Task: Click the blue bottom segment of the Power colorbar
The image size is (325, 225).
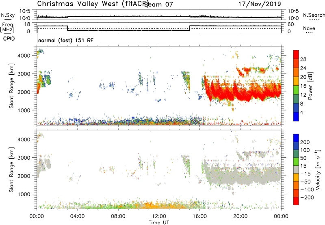Action: coord(296,117)
